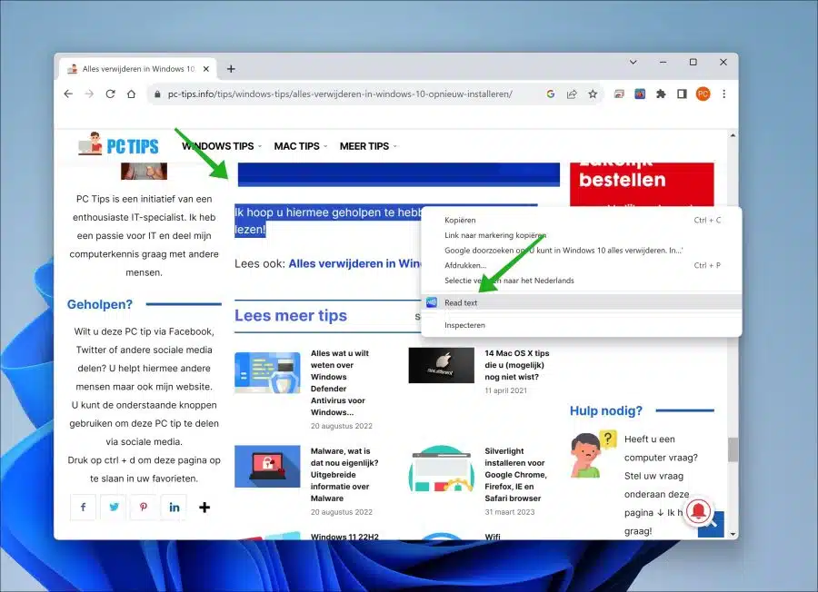Open the Extensions puzzle piece menu
This screenshot has height=592, width=818.
tap(661, 94)
